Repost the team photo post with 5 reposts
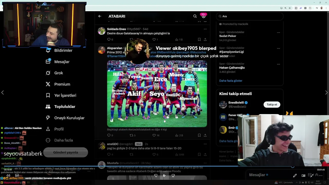Screen dimensions: 329x185 131,135
